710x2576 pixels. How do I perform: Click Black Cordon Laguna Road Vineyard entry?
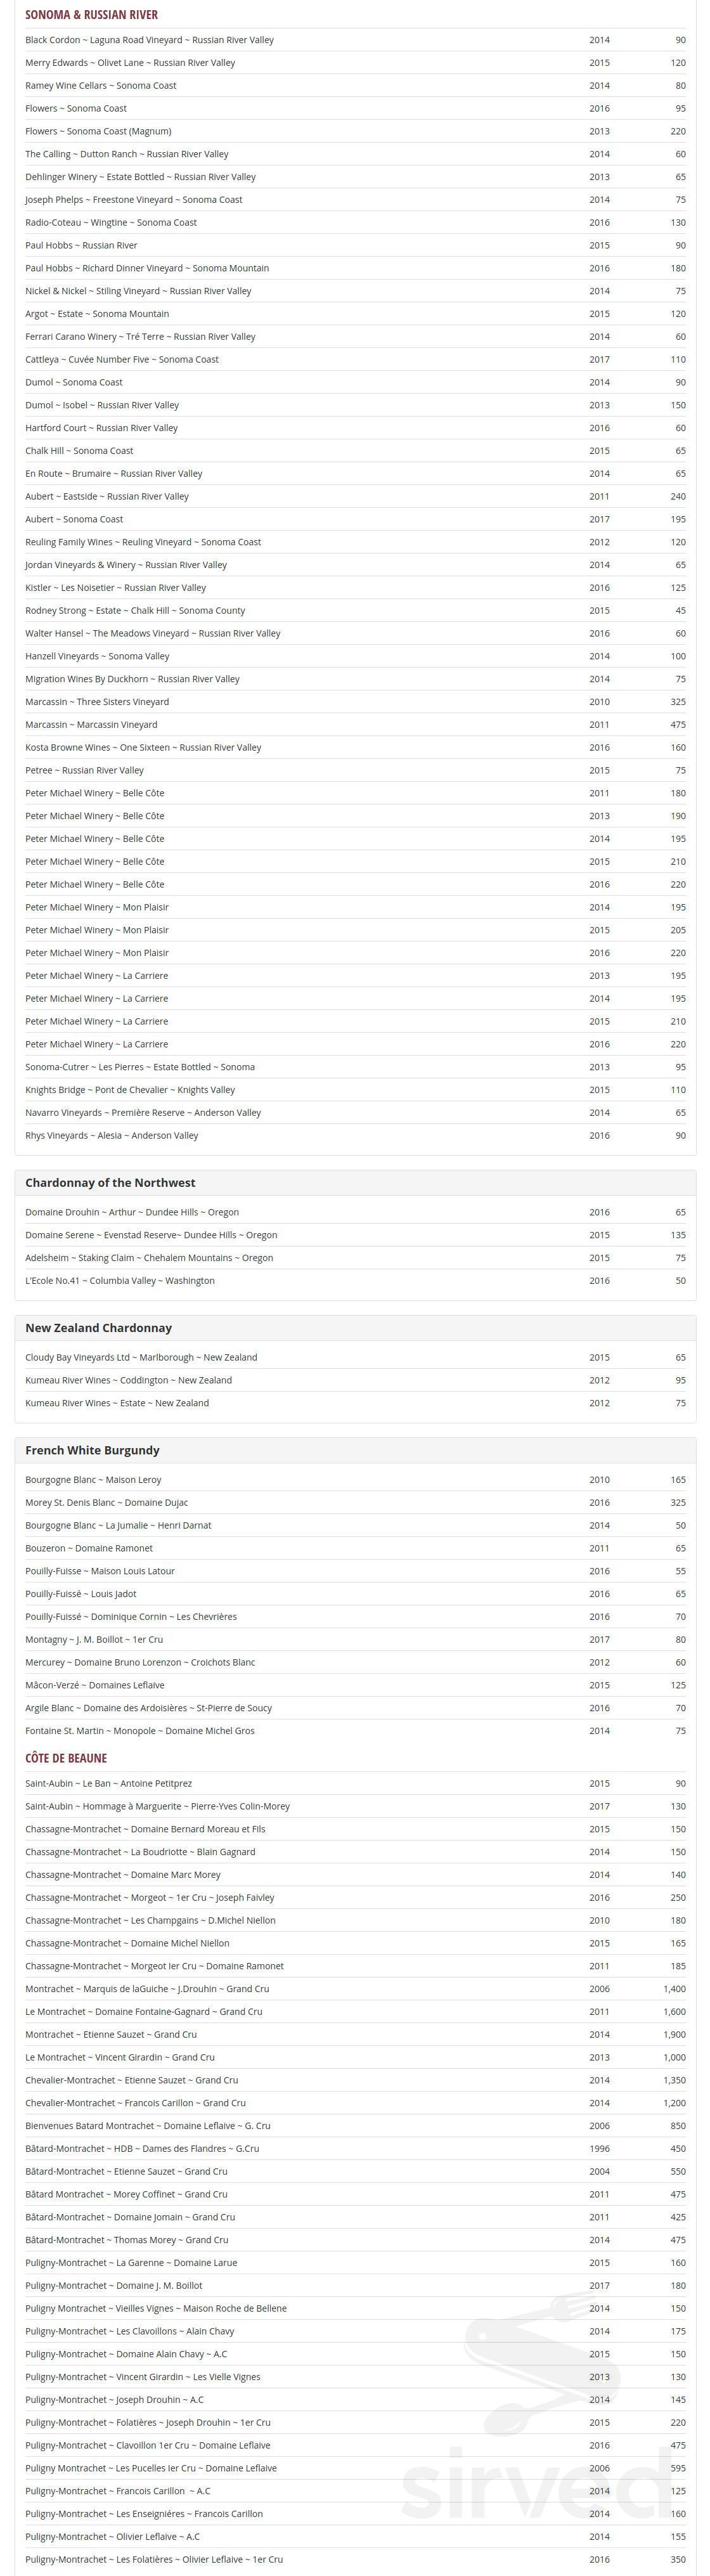(x=355, y=40)
